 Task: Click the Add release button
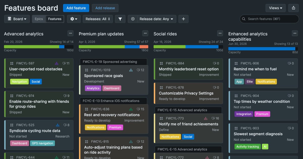pos(105,8)
